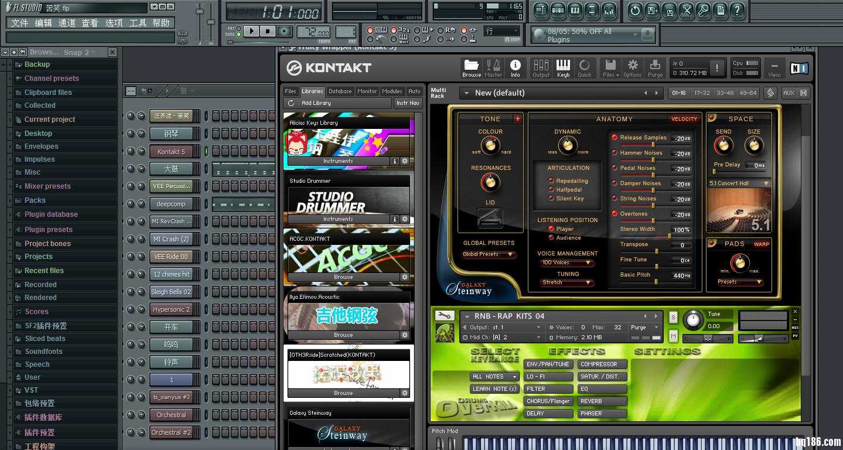Viewport: 843px width, 450px height.
Task: Click Browse under ACGC.KONTAKT library
Action: click(343, 277)
